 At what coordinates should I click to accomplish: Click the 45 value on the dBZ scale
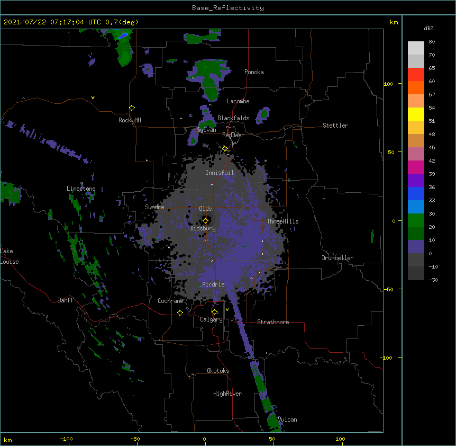432,147
